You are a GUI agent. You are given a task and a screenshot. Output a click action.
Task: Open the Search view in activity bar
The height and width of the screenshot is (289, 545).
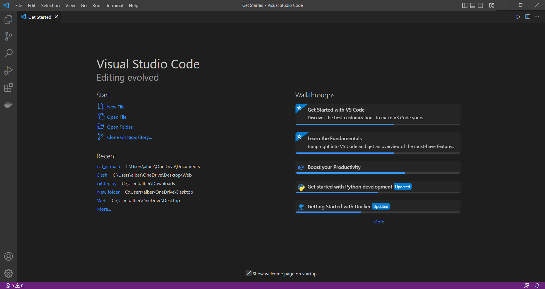[9, 53]
